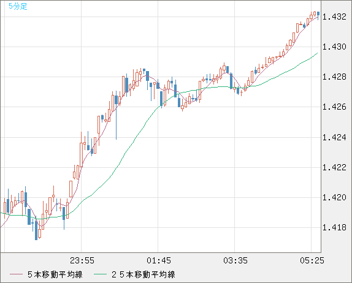The height and width of the screenshot is (283, 352).
Task: Click the 5本移動平均線 legend label
Action: tap(55, 274)
